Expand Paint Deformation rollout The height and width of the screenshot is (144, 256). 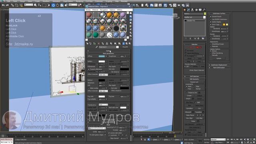[x=219, y=68]
